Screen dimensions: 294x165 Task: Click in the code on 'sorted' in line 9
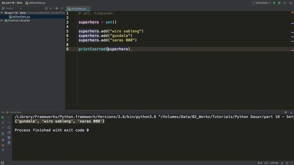(x=99, y=49)
